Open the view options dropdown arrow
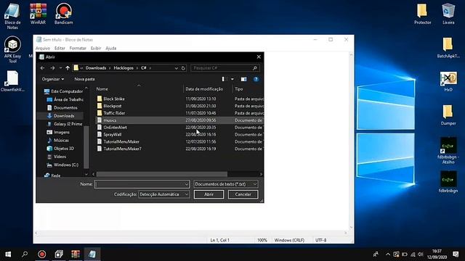This screenshot has width=465, height=261. 232,79
